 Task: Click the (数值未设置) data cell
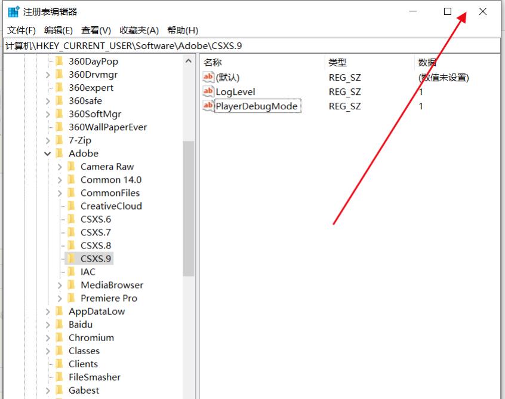point(444,78)
